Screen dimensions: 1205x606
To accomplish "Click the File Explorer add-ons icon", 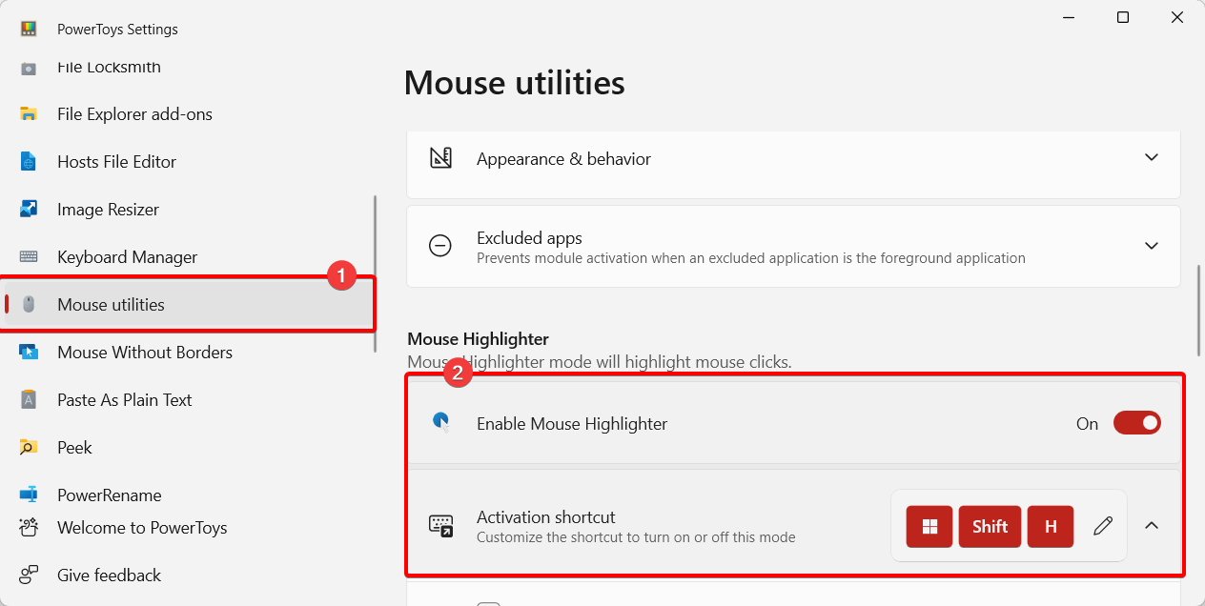I will [29, 114].
